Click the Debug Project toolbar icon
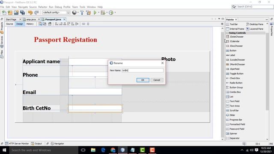This screenshot has width=274, height=154. [103, 12]
